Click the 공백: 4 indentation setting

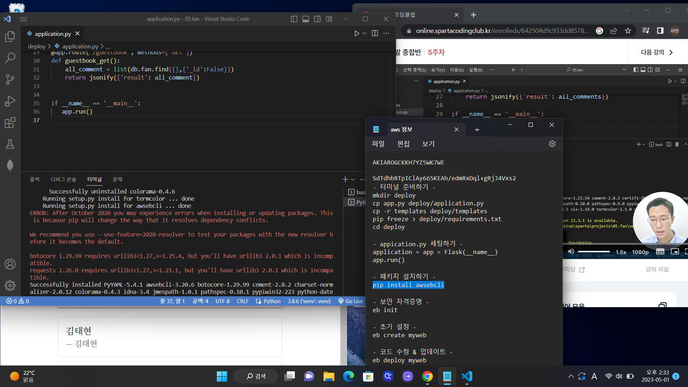tap(200, 301)
